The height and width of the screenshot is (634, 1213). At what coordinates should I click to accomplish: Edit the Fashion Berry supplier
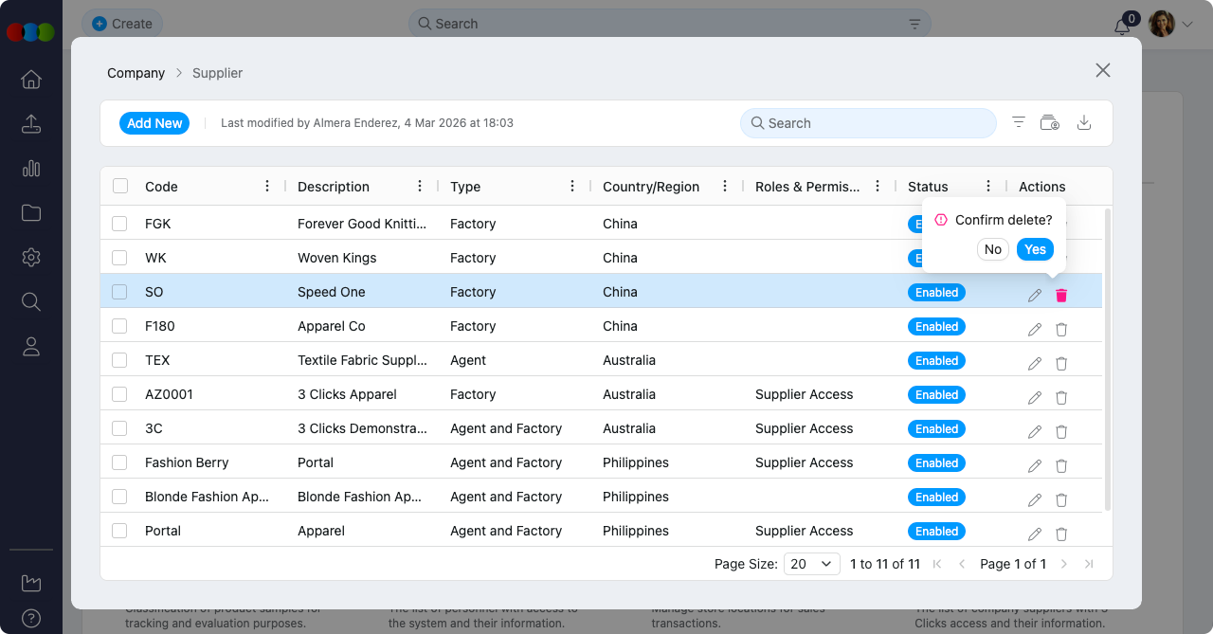pyautogui.click(x=1034, y=466)
